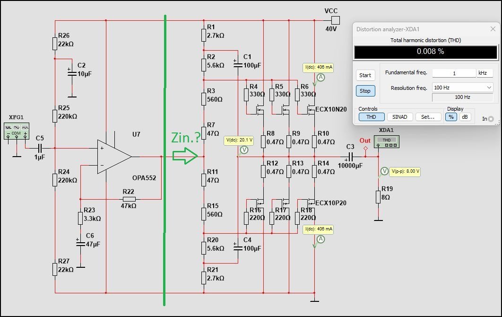Select capacitor C4 100µF symbol
Image resolution: width=502 pixels, height=317 pixels.
(x=238, y=248)
